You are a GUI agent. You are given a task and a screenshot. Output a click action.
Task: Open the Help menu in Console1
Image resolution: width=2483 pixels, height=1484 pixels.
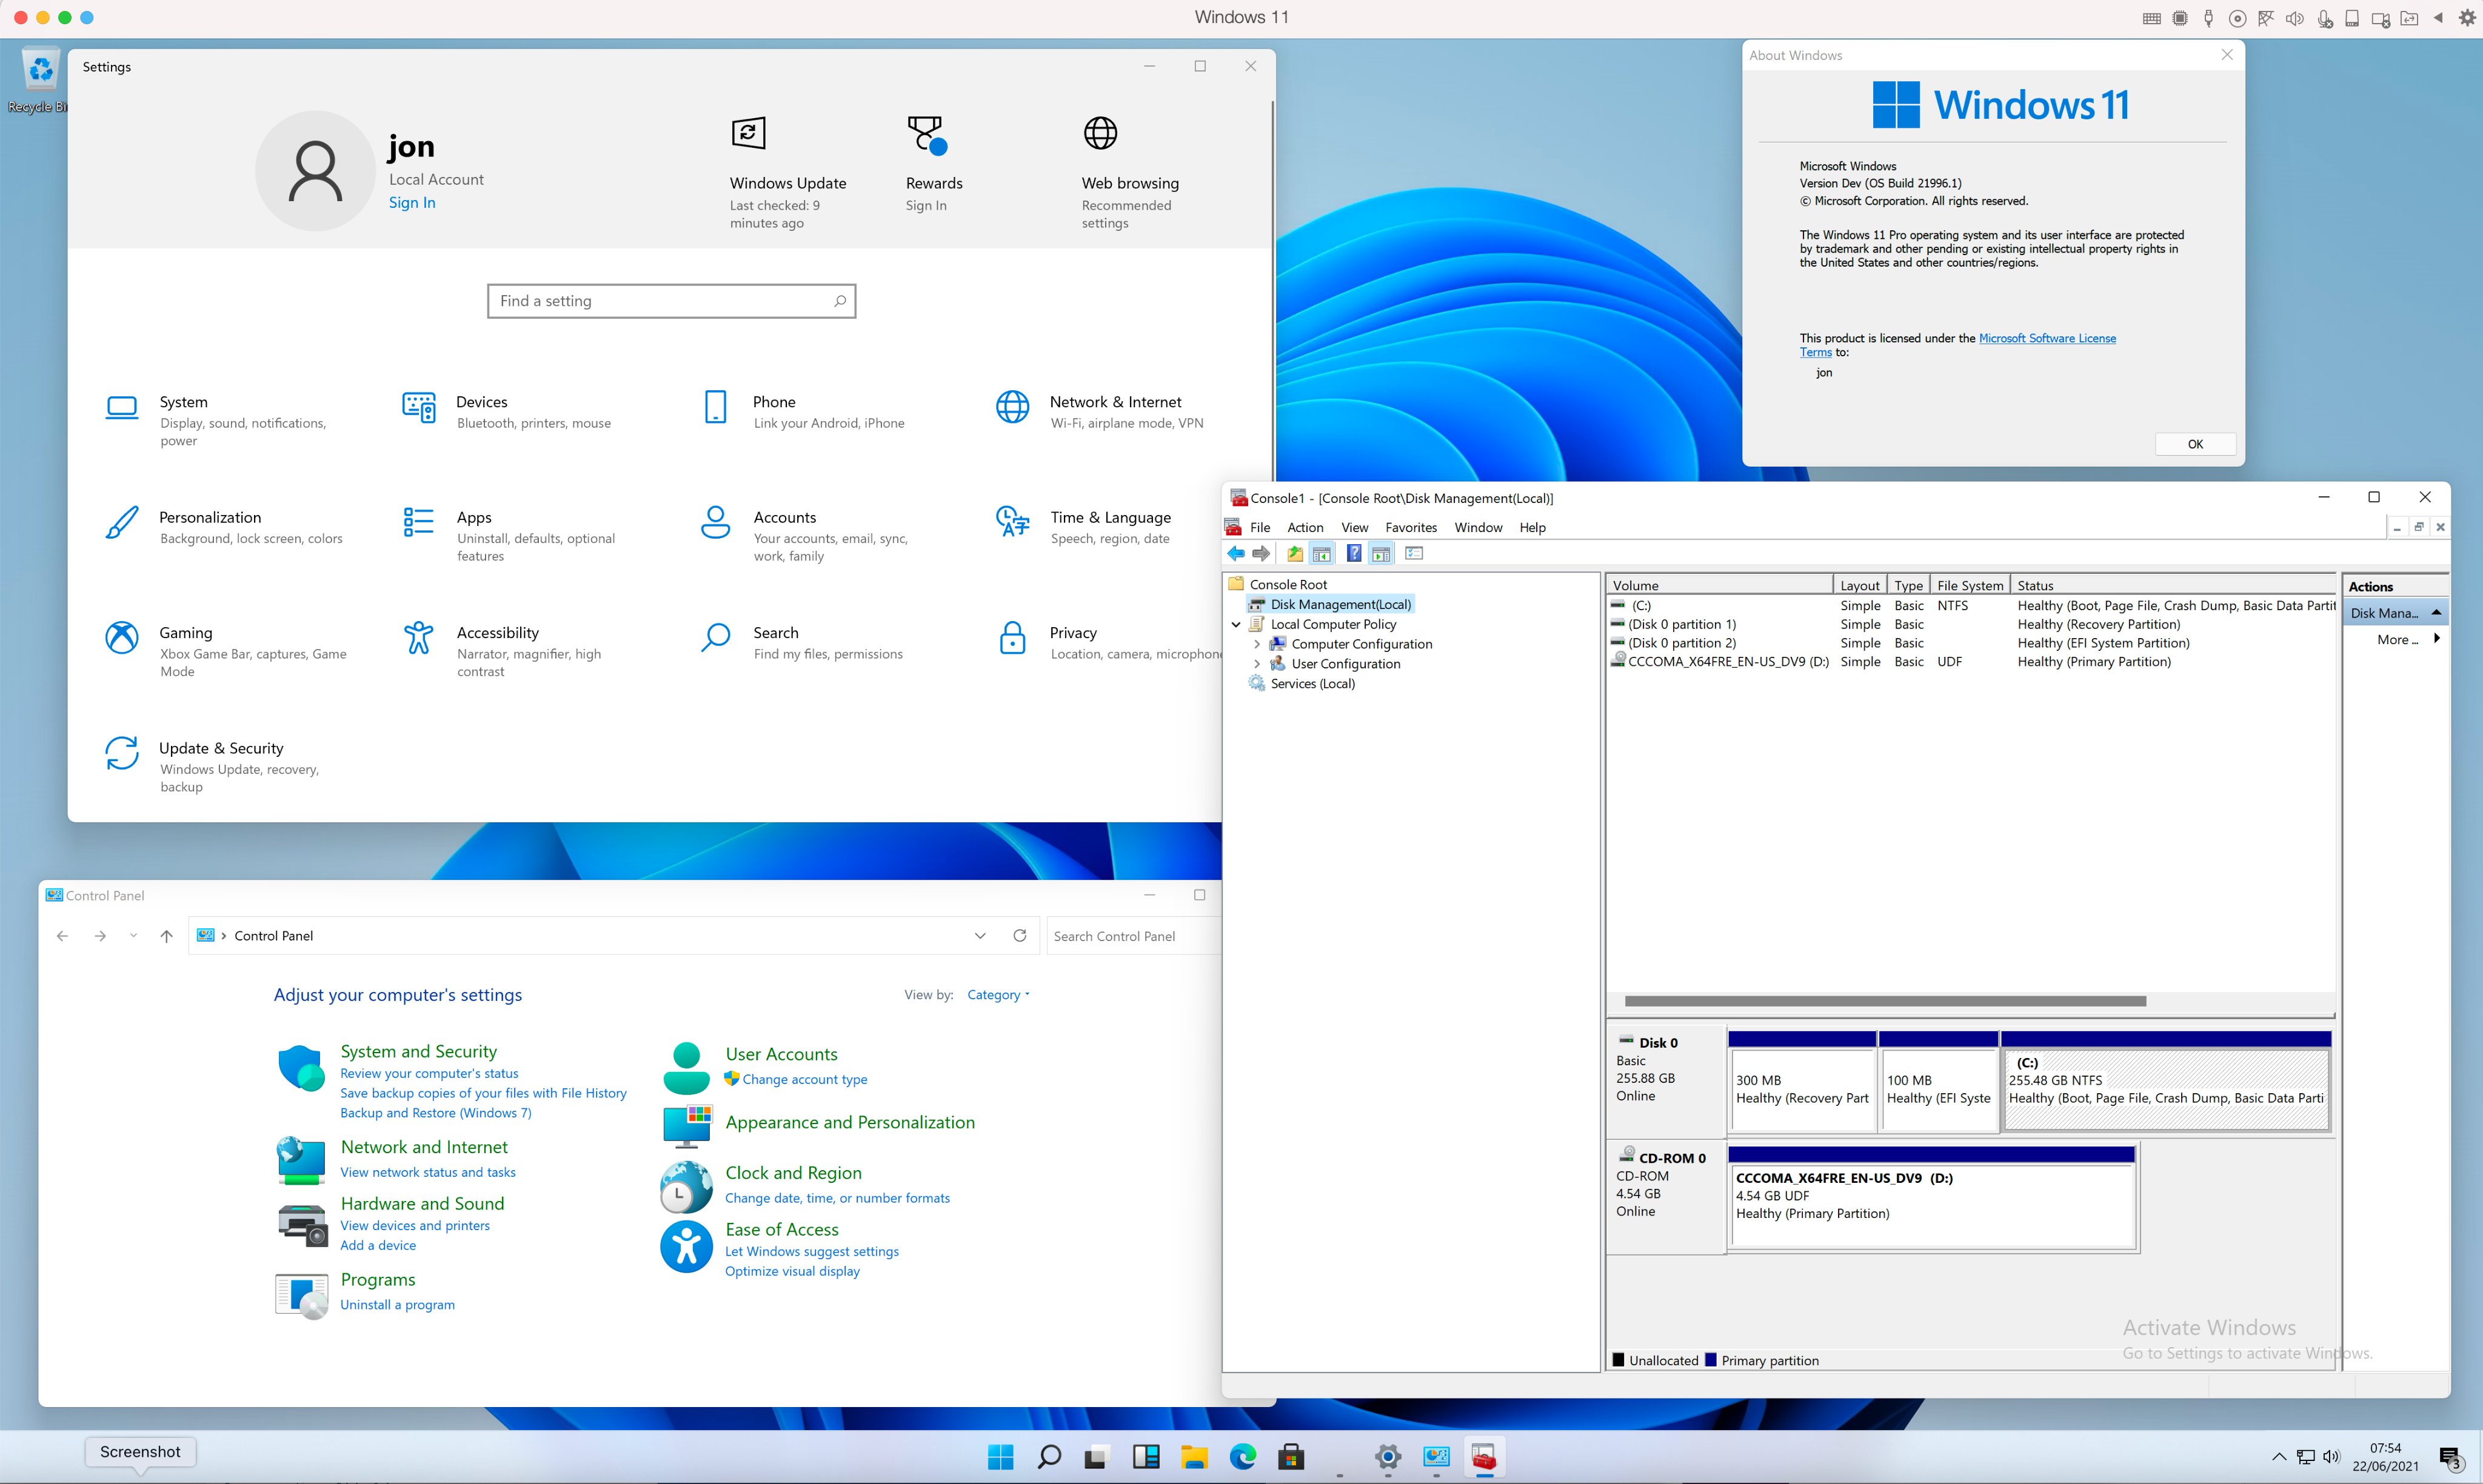pos(1532,527)
